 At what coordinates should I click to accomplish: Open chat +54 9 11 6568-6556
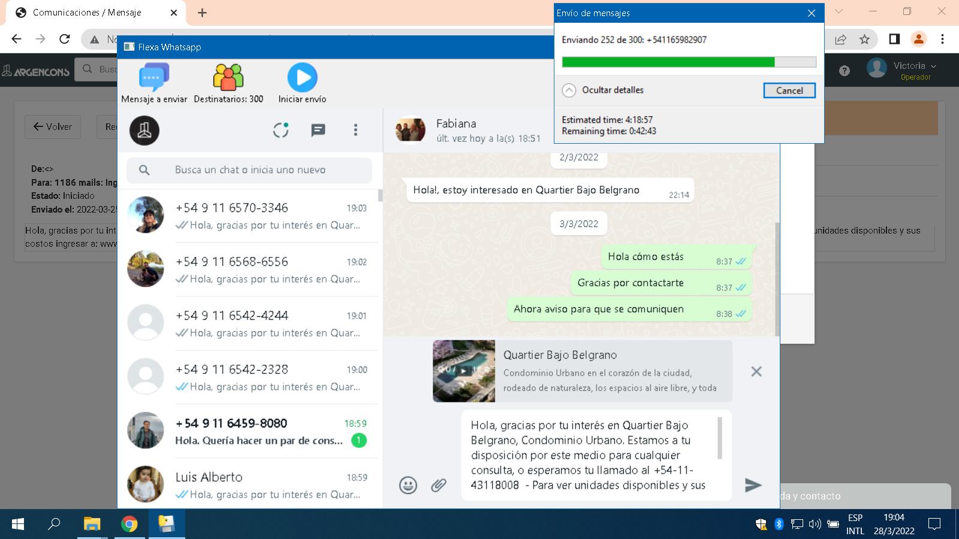point(248,270)
